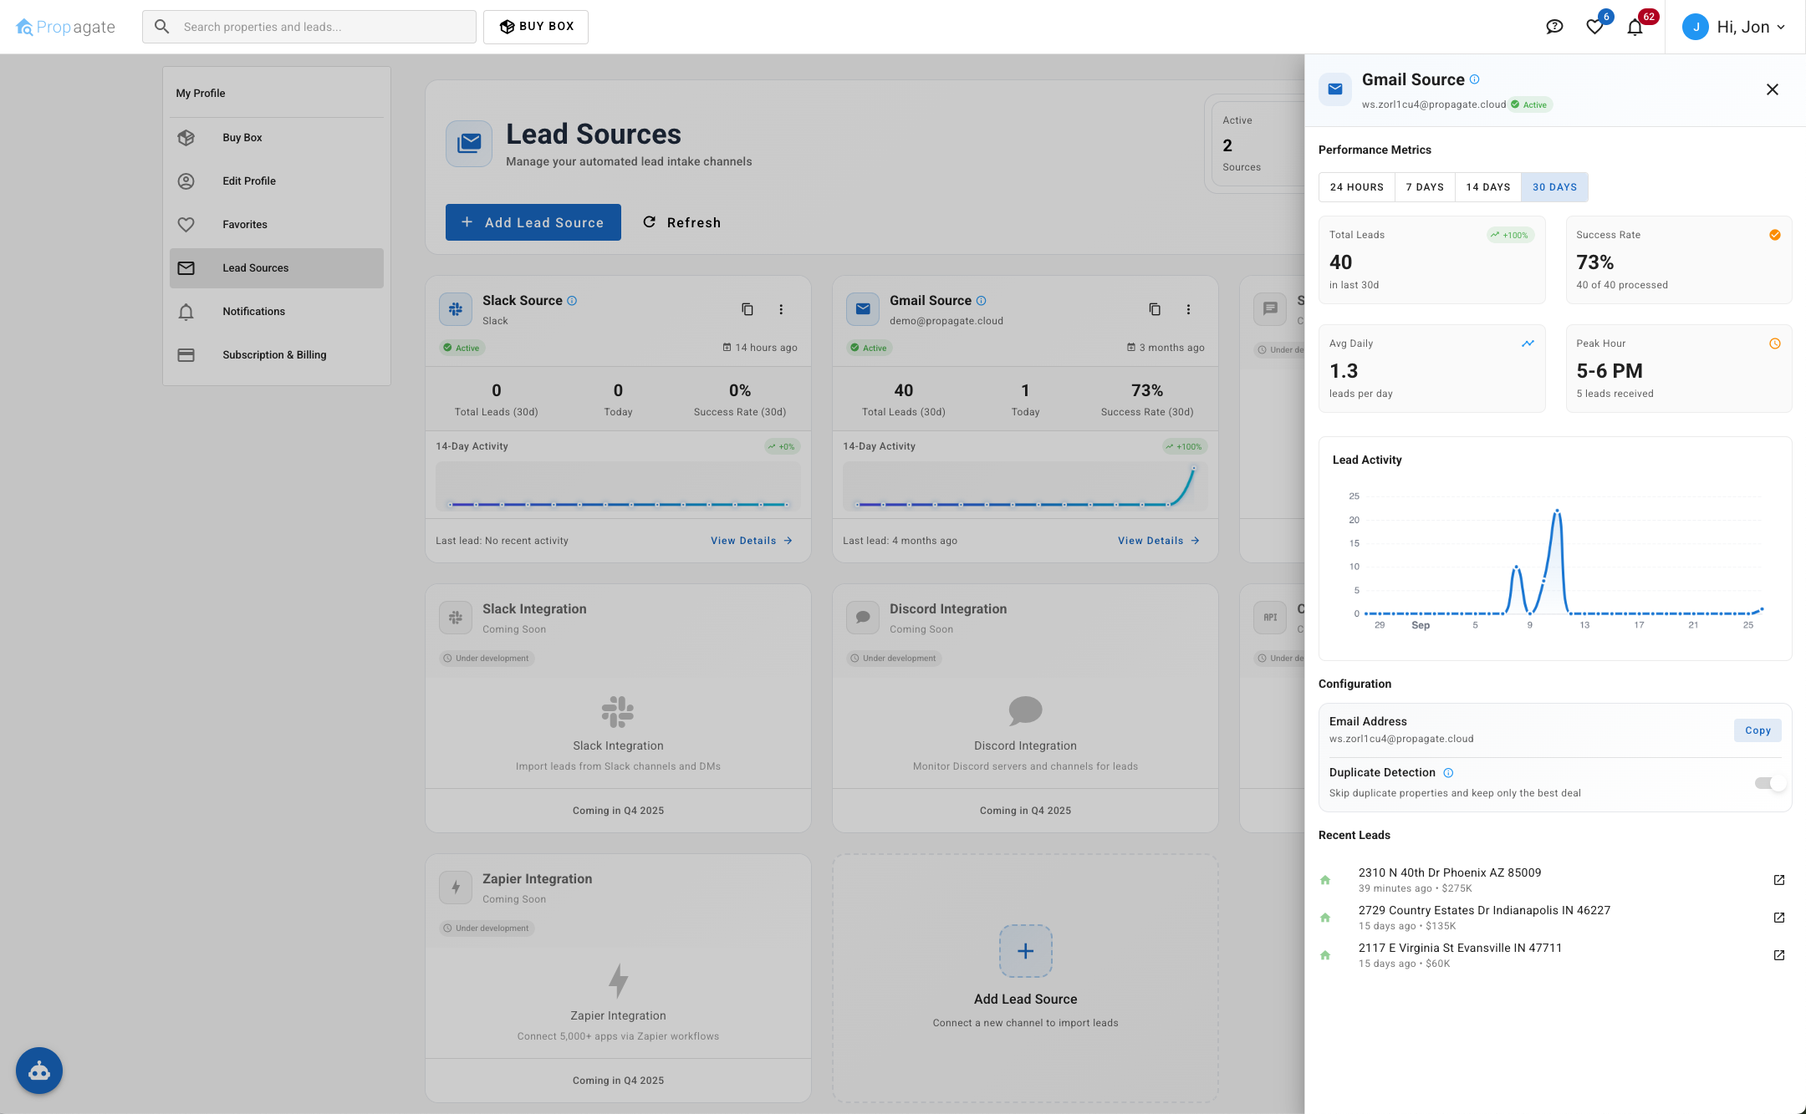Click View Details on the Gmail Source card
1806x1114 pixels.
1158,540
